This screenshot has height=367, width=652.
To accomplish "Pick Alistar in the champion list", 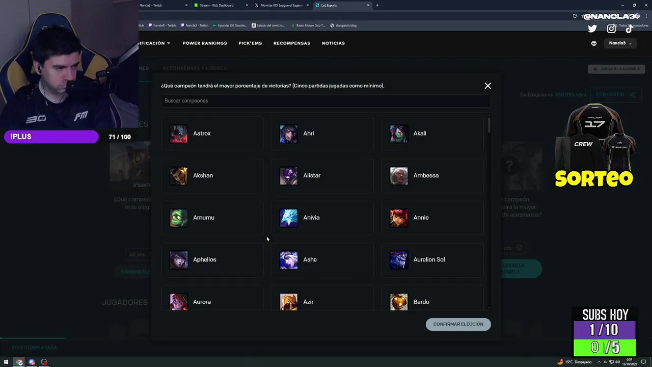I will click(322, 175).
